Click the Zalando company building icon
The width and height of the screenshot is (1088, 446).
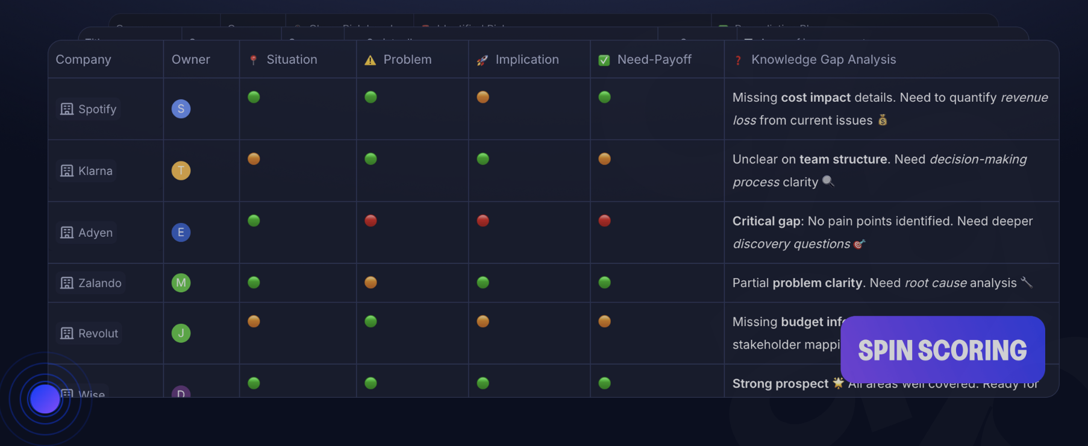(67, 283)
